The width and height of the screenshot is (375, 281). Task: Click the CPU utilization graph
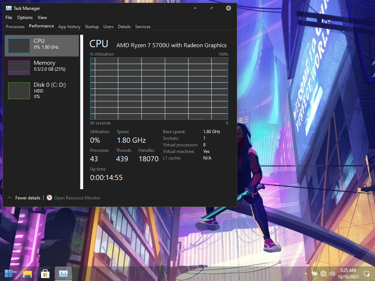(159, 89)
